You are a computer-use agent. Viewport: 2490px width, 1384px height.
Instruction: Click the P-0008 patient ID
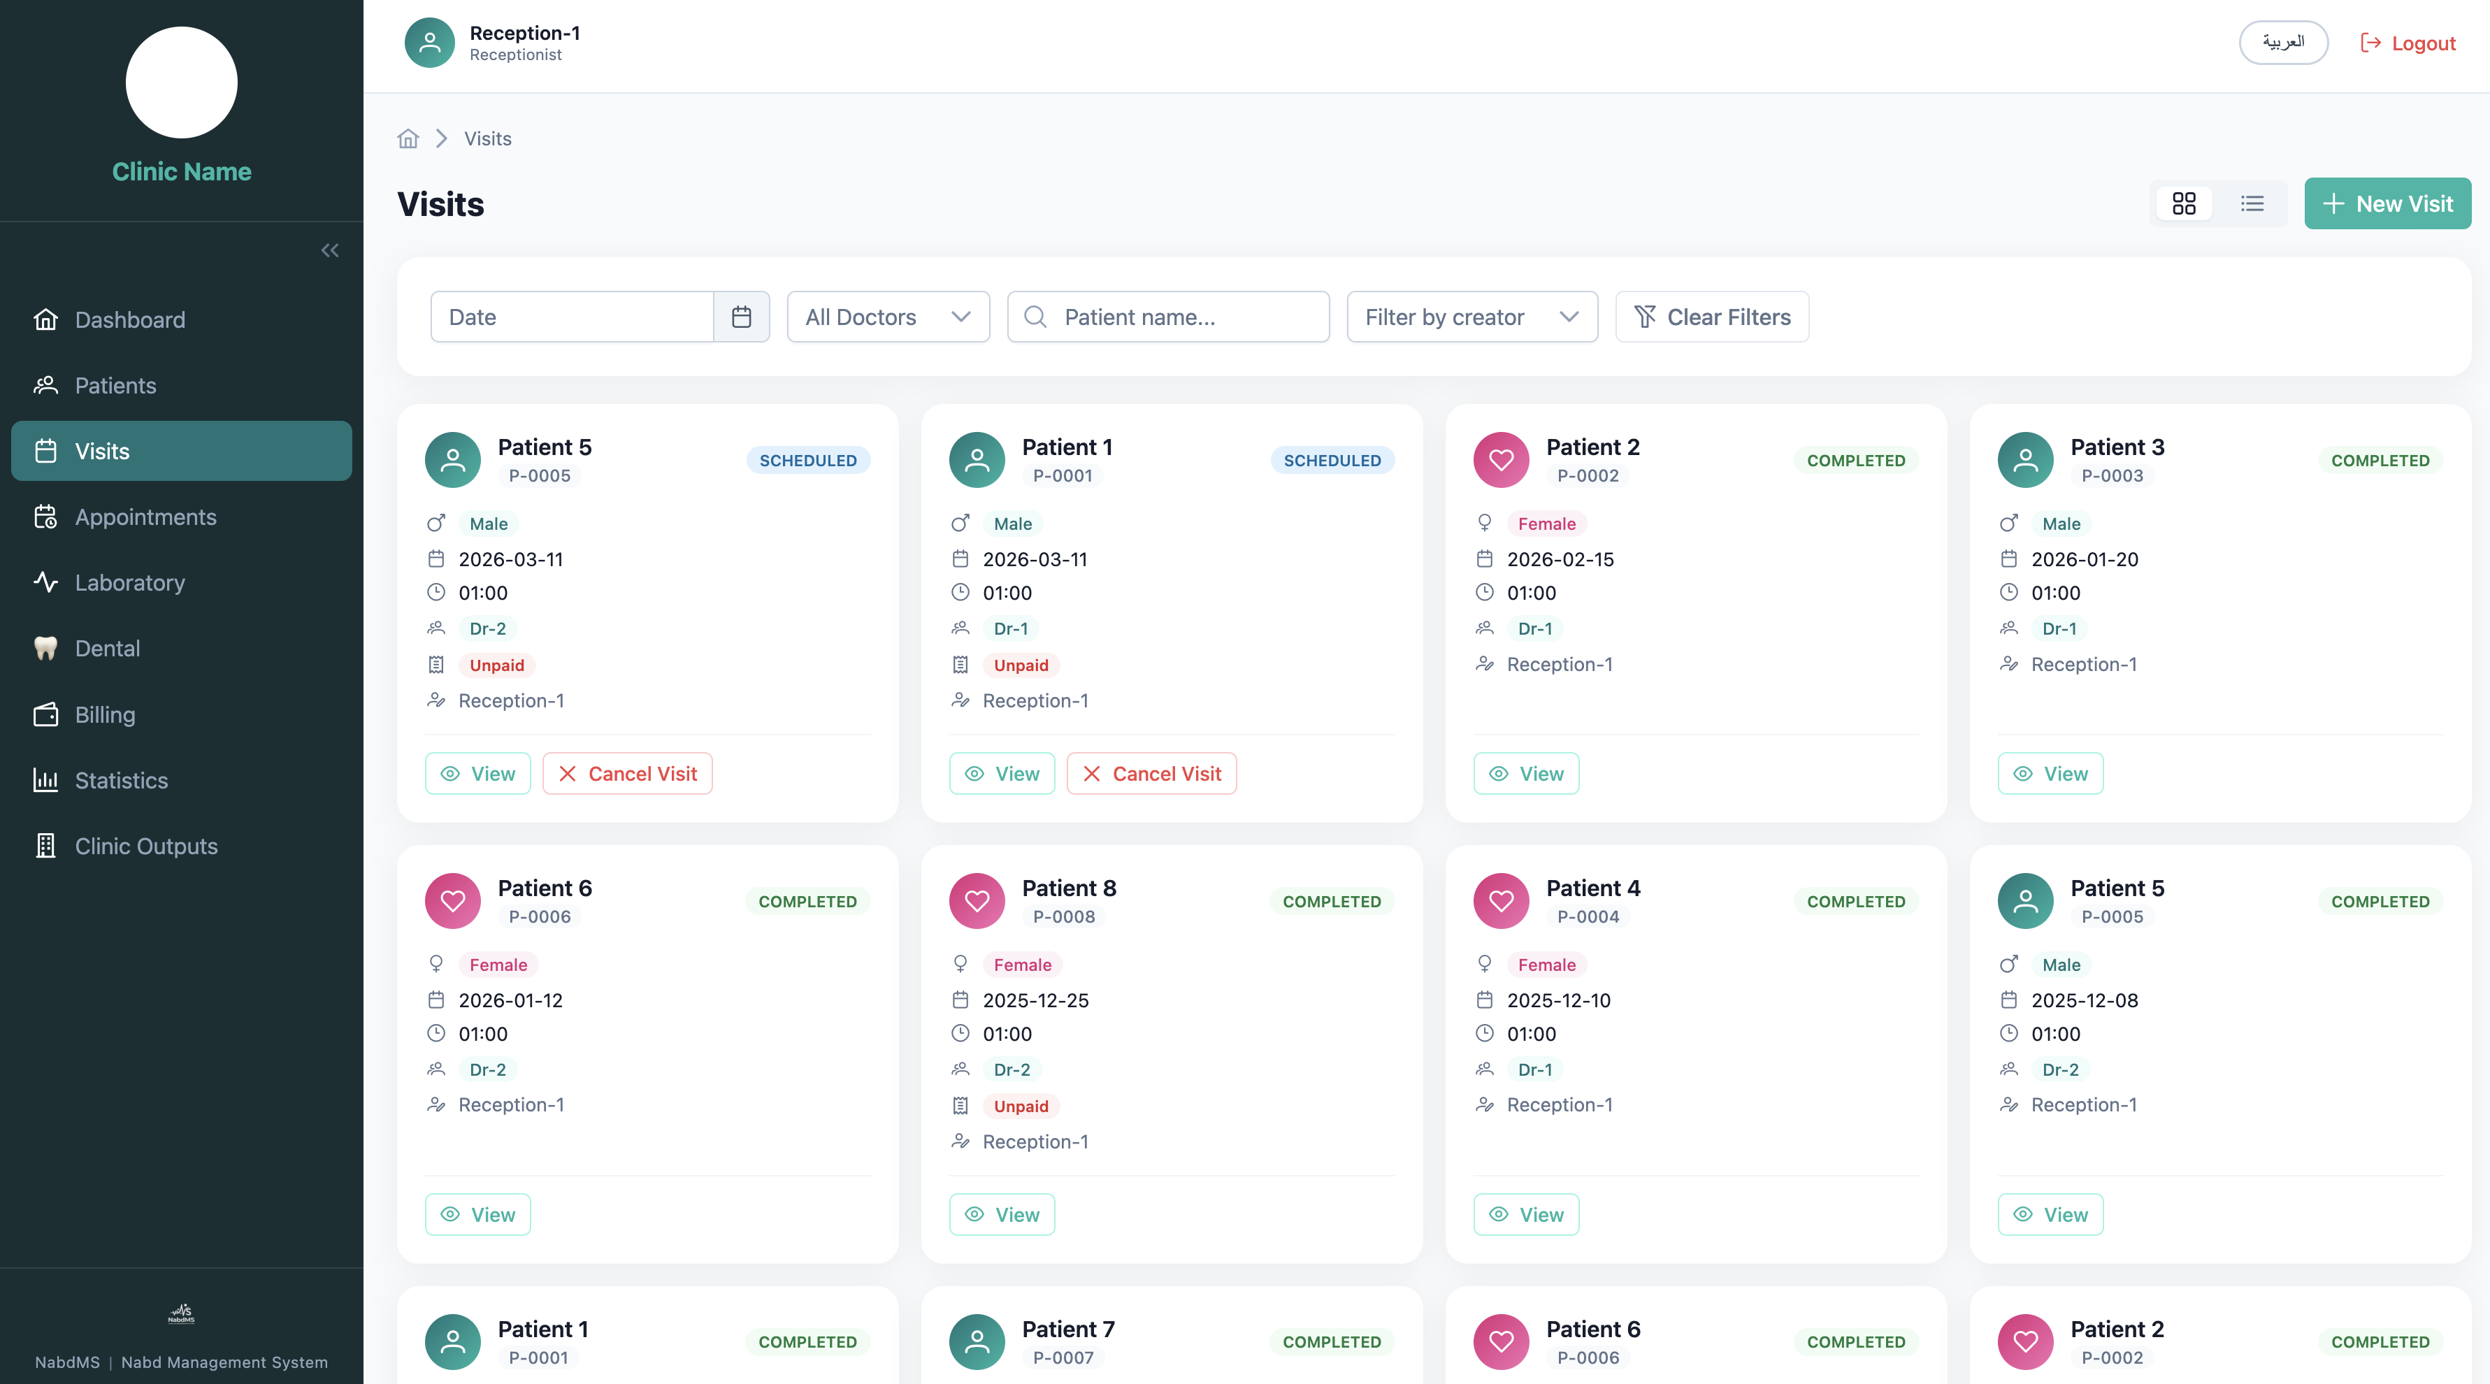point(1063,916)
